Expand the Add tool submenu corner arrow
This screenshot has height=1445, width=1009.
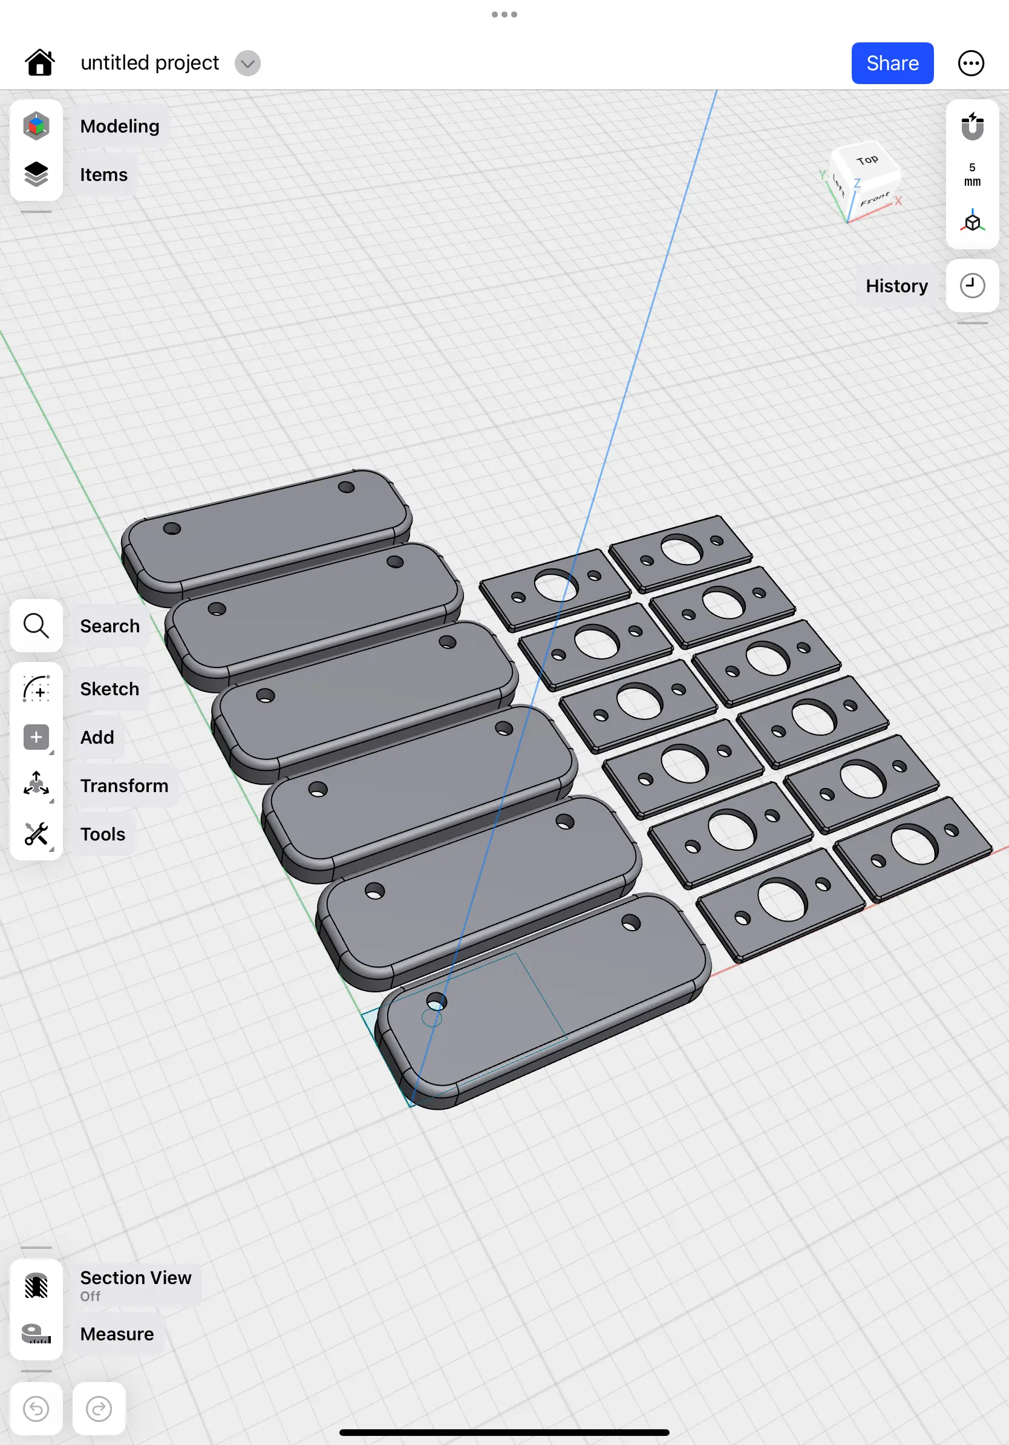(53, 752)
